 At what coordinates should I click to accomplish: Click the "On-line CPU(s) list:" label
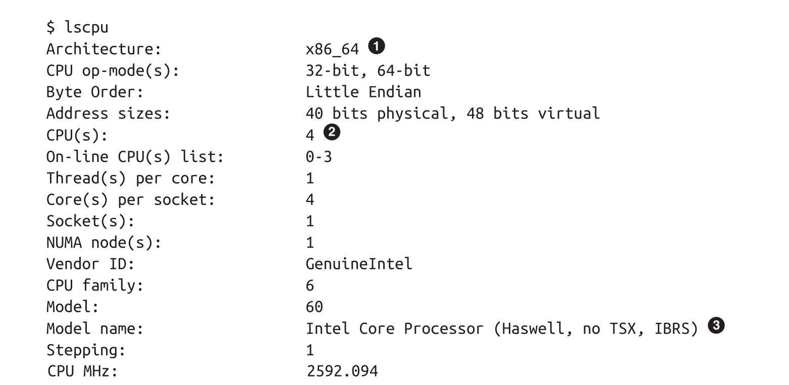(x=135, y=156)
